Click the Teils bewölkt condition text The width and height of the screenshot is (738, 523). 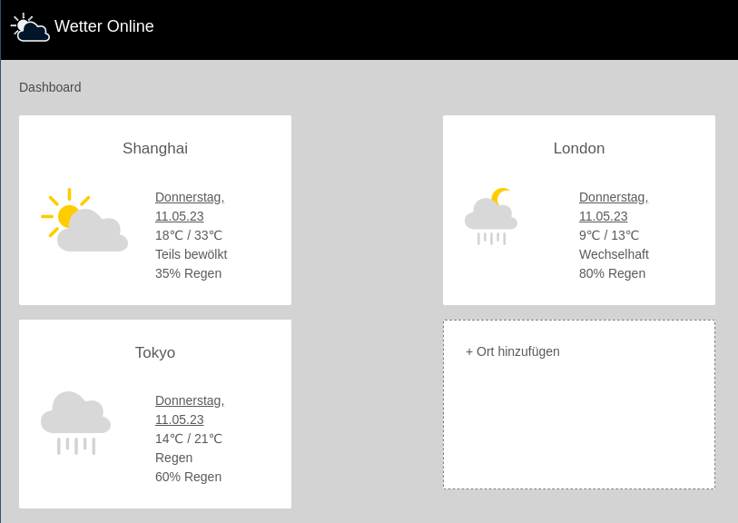click(192, 254)
